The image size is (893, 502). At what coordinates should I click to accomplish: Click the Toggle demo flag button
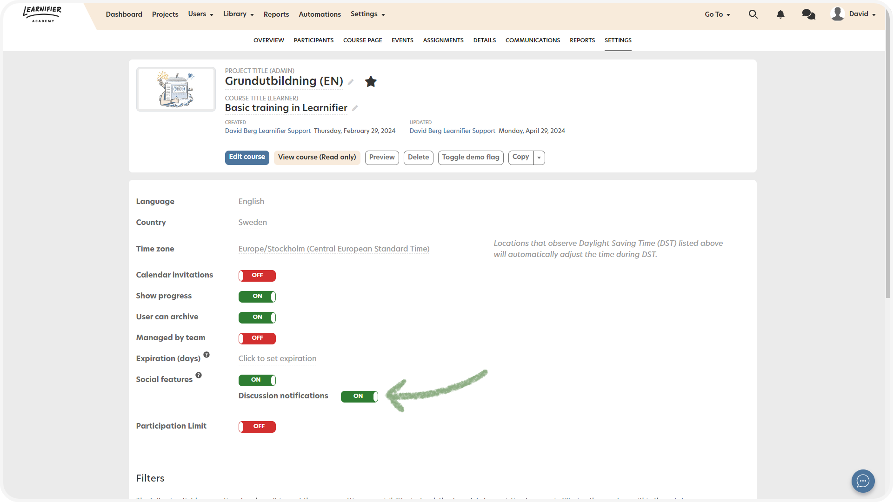pyautogui.click(x=470, y=158)
